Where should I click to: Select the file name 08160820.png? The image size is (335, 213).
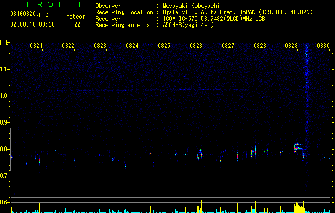pyautogui.click(x=29, y=14)
